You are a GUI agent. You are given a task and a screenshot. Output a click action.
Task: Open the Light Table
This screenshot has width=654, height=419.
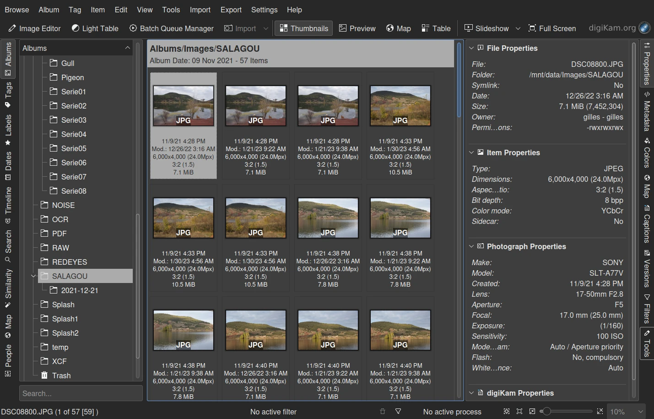click(x=95, y=28)
